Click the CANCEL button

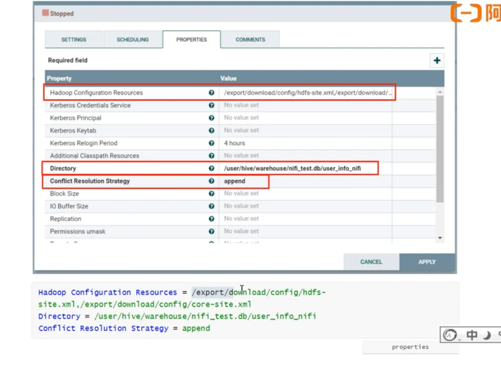[371, 262]
